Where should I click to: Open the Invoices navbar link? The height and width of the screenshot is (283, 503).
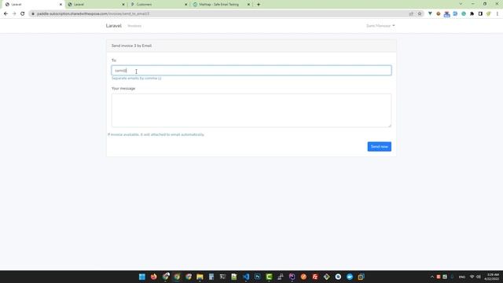tap(134, 26)
